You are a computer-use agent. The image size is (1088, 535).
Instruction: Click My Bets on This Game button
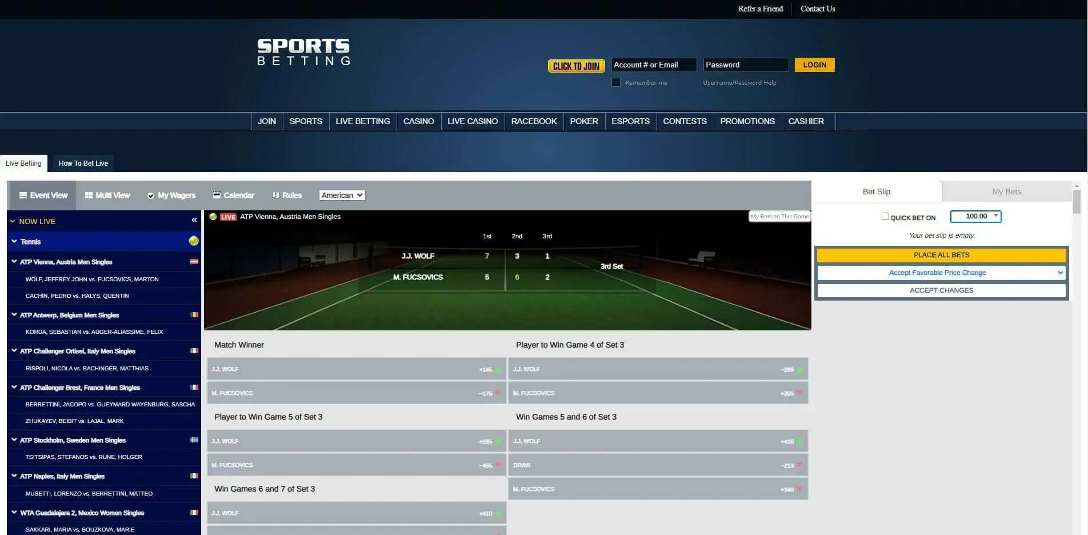point(779,217)
